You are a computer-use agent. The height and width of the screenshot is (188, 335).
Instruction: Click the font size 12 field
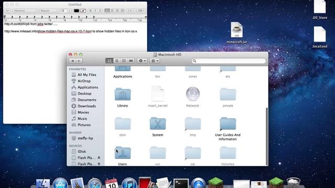pyautogui.click(x=63, y=10)
